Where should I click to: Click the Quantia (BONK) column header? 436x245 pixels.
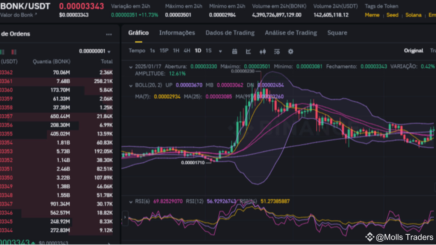(x=51, y=62)
